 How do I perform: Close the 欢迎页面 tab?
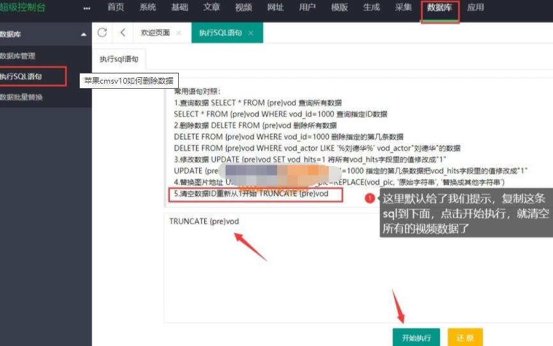click(x=179, y=33)
